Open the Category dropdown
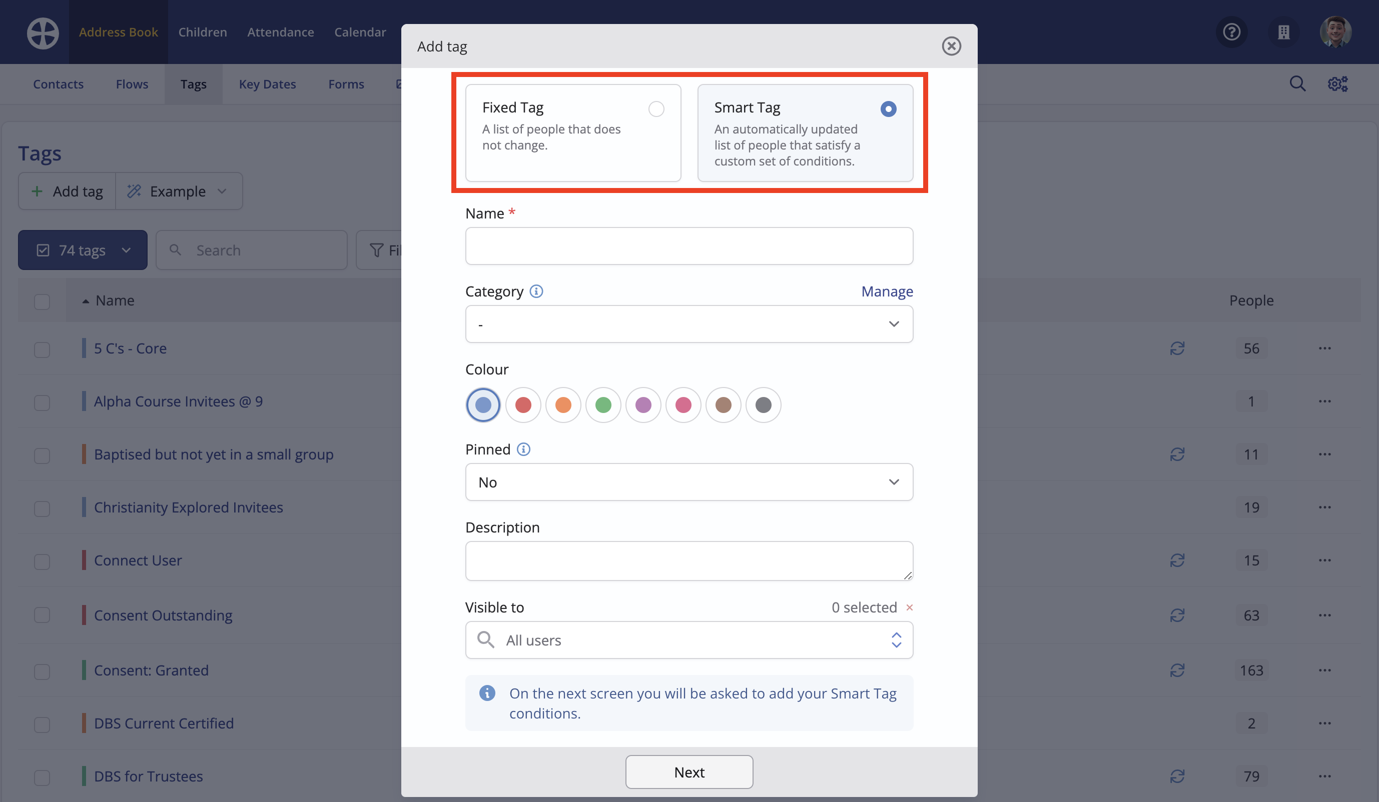 click(x=688, y=324)
